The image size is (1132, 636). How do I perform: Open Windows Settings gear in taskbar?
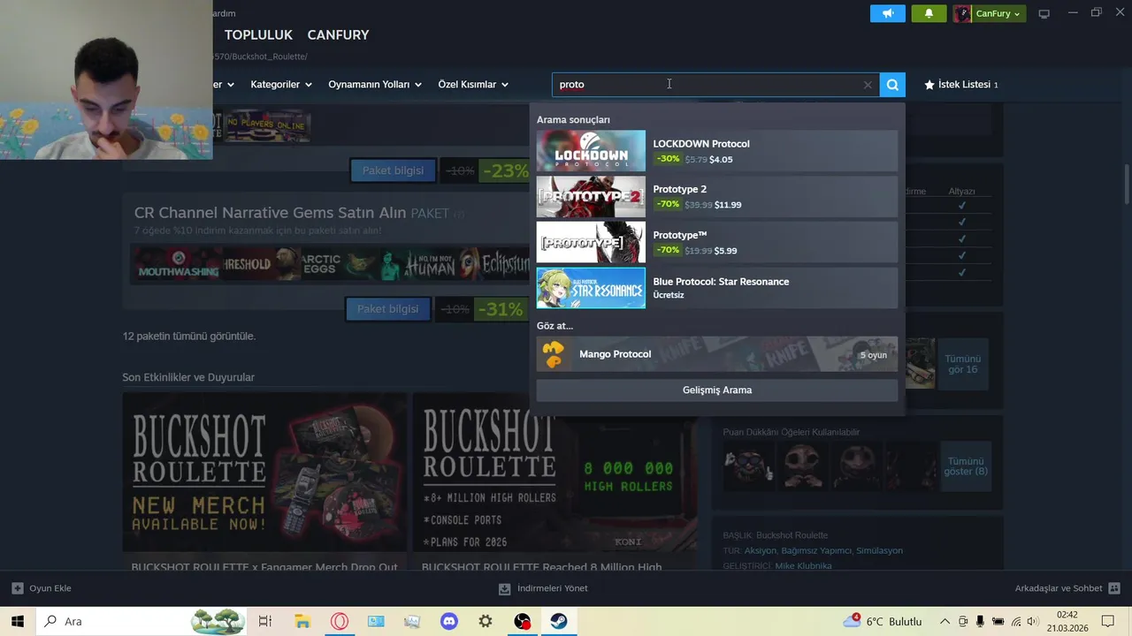tap(486, 621)
